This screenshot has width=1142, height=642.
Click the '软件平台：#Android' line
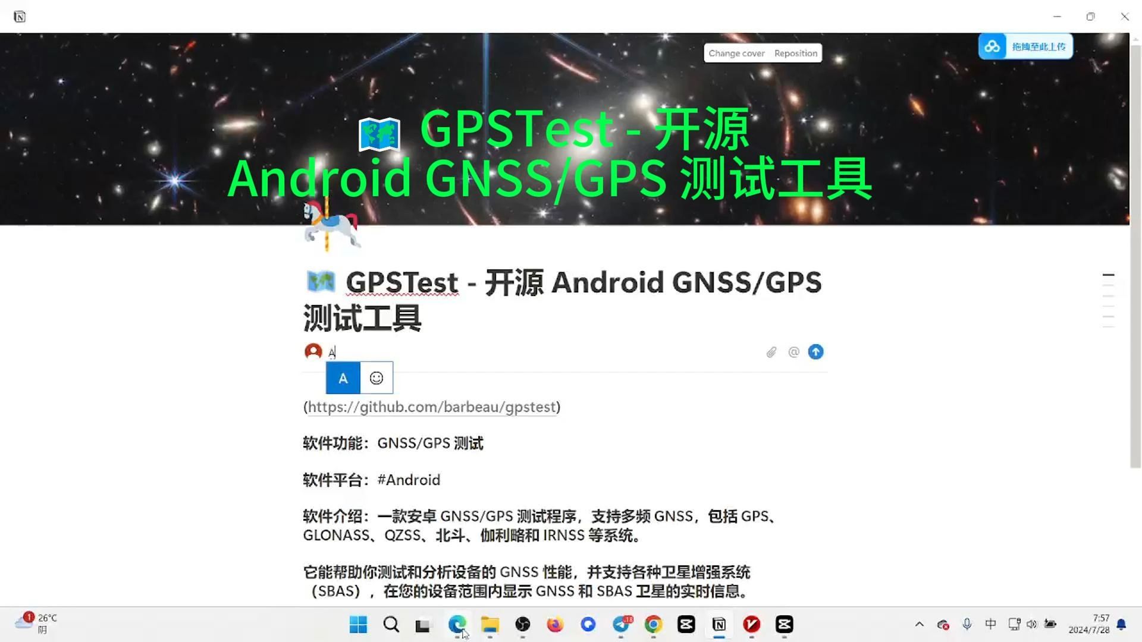pos(372,480)
